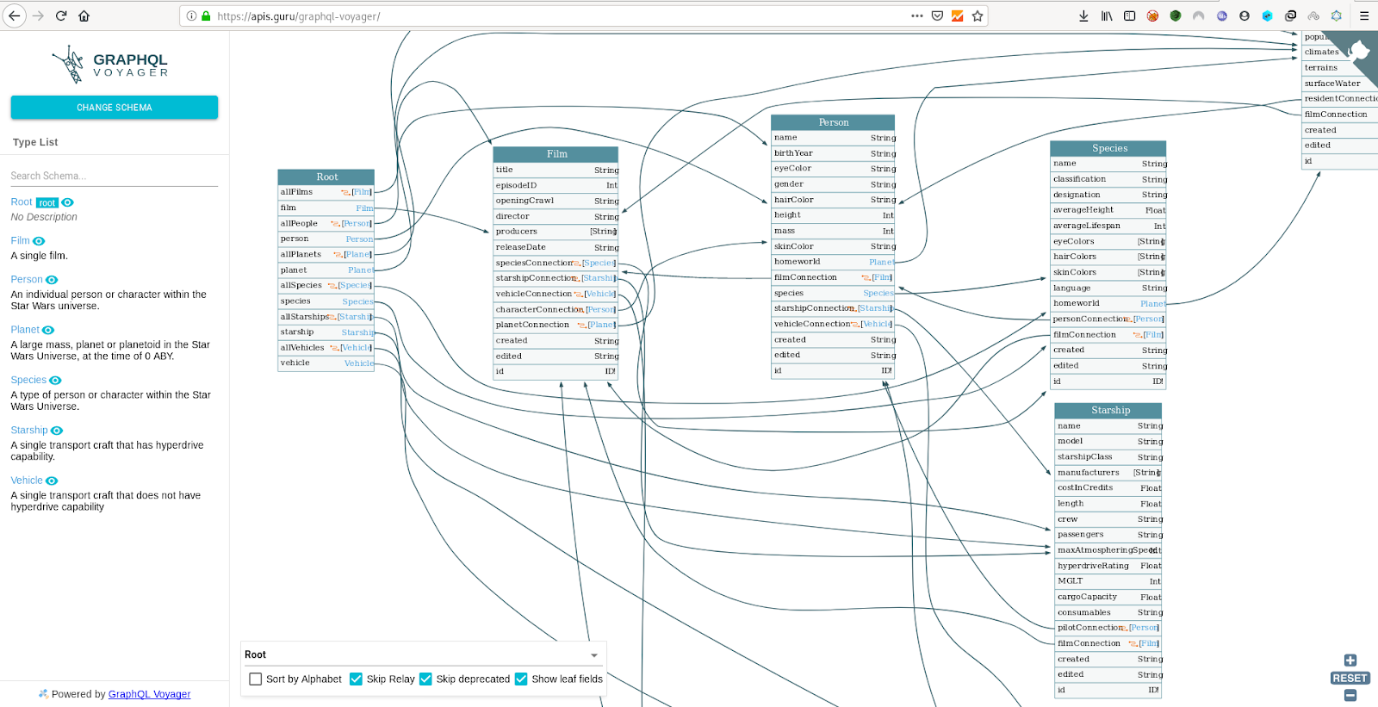Click averageLifespan field in Species node
This screenshot has height=707, width=1378.
pyautogui.click(x=1108, y=226)
